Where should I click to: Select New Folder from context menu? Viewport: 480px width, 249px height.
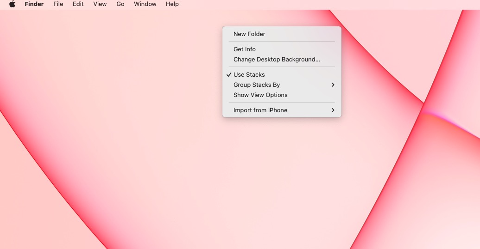coord(249,34)
